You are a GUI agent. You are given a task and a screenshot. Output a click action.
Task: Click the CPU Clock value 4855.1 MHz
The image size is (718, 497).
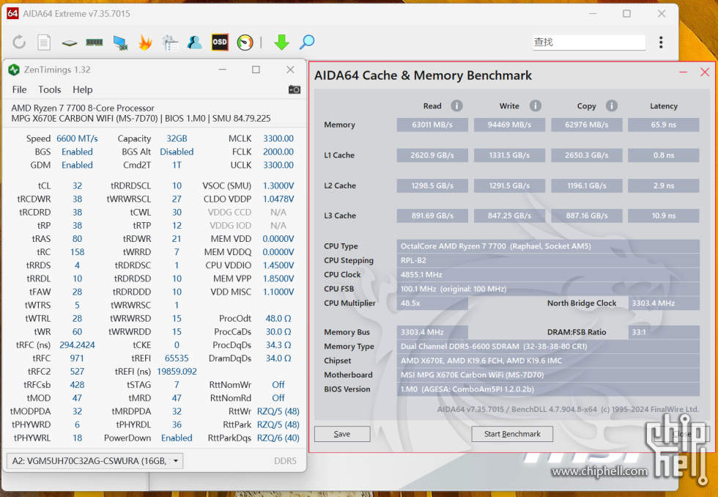(x=548, y=274)
